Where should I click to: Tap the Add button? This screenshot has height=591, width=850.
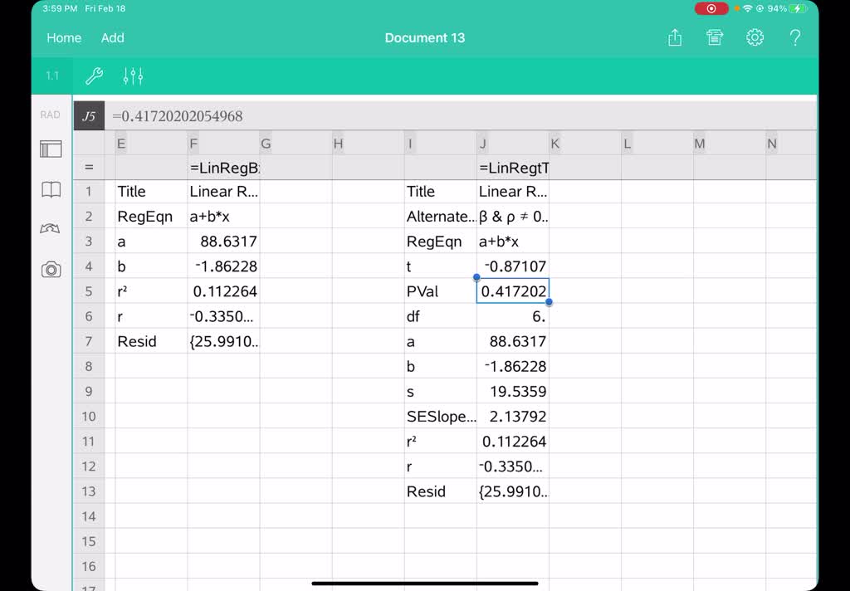pyautogui.click(x=113, y=37)
